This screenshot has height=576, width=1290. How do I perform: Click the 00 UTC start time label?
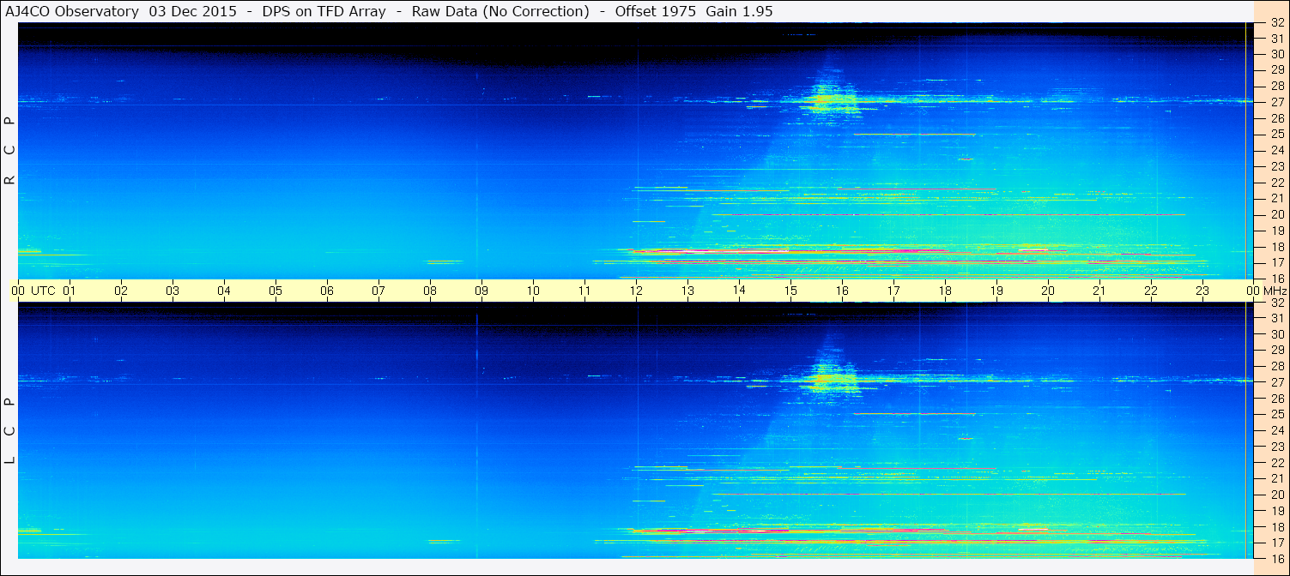tap(33, 291)
